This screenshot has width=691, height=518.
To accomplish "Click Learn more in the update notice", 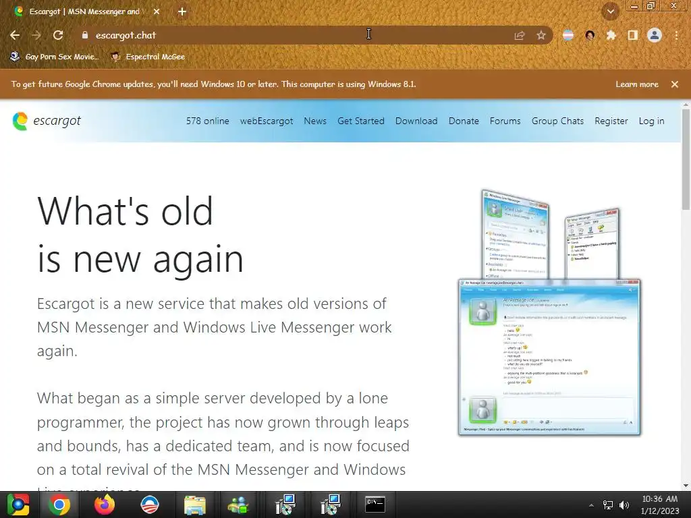I will (x=637, y=84).
